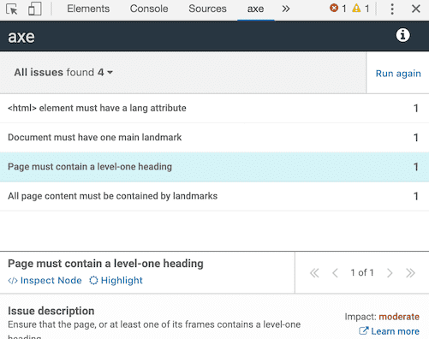This screenshot has width=429, height=339.
Task: Toggle the device toolbar icon
Action: pos(35,9)
